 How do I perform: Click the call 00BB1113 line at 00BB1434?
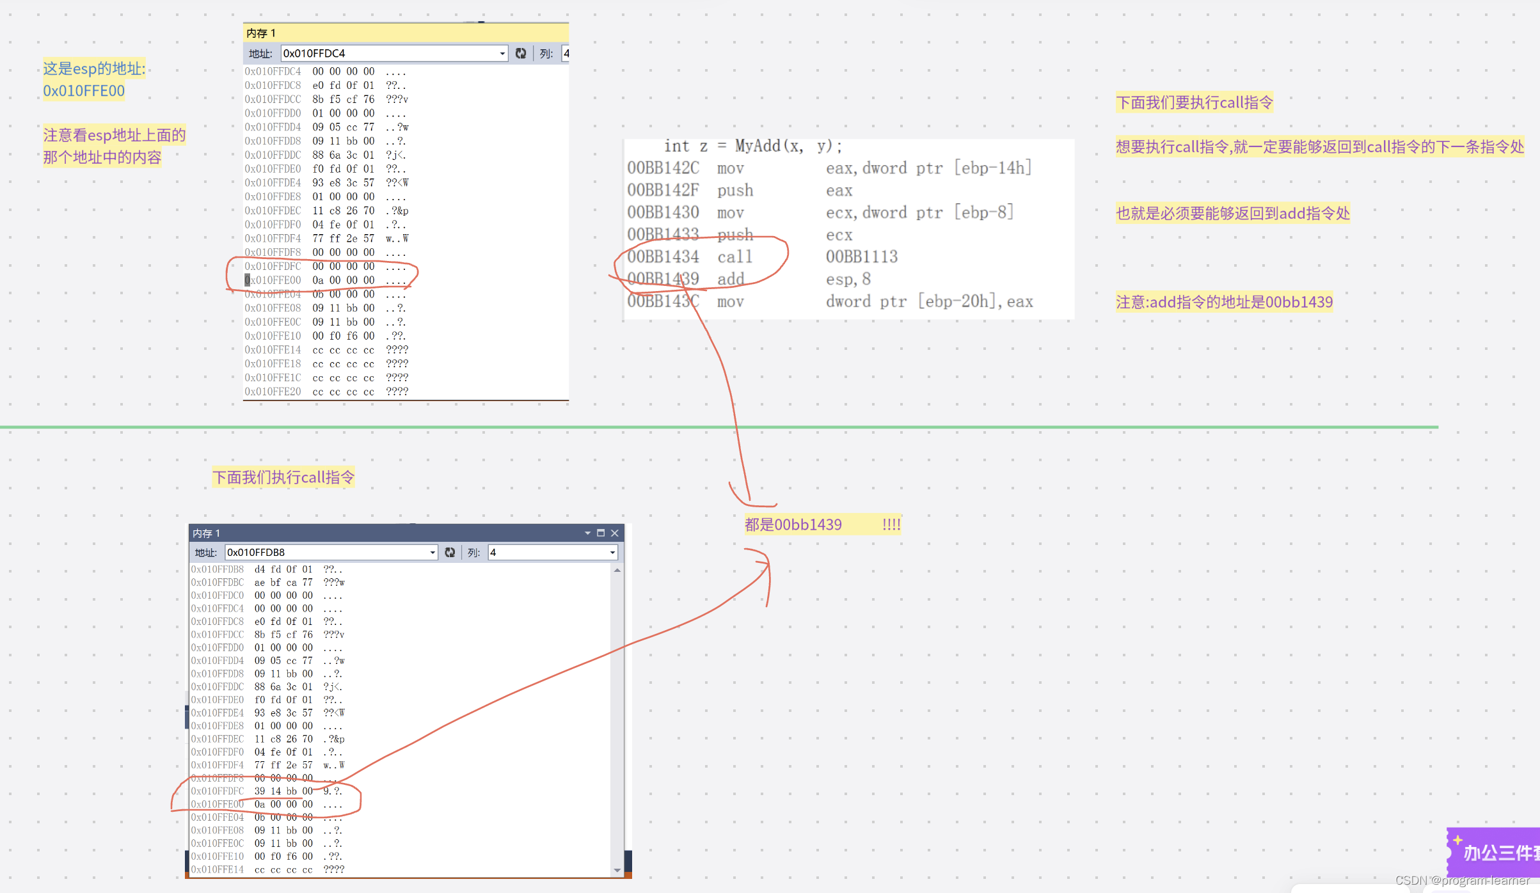click(763, 257)
